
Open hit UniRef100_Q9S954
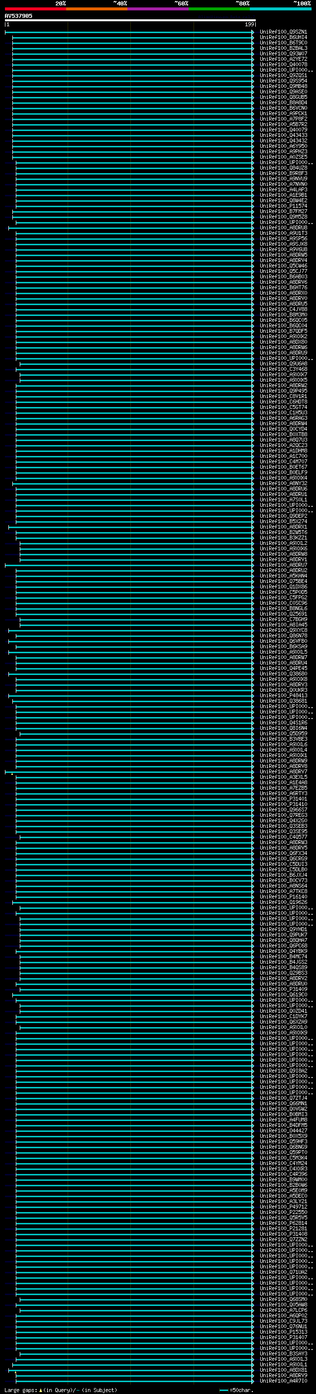(x=283, y=81)
